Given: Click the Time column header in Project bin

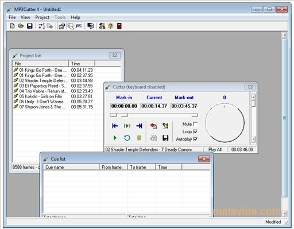Looking at the screenshot, I should coord(82,64).
